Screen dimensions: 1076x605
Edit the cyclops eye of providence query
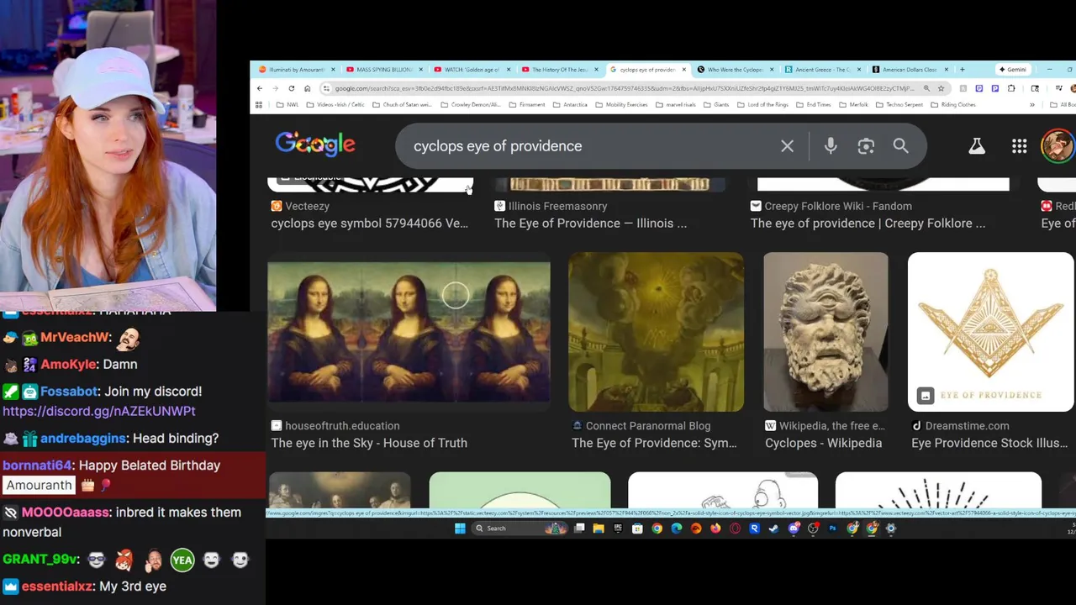498,146
